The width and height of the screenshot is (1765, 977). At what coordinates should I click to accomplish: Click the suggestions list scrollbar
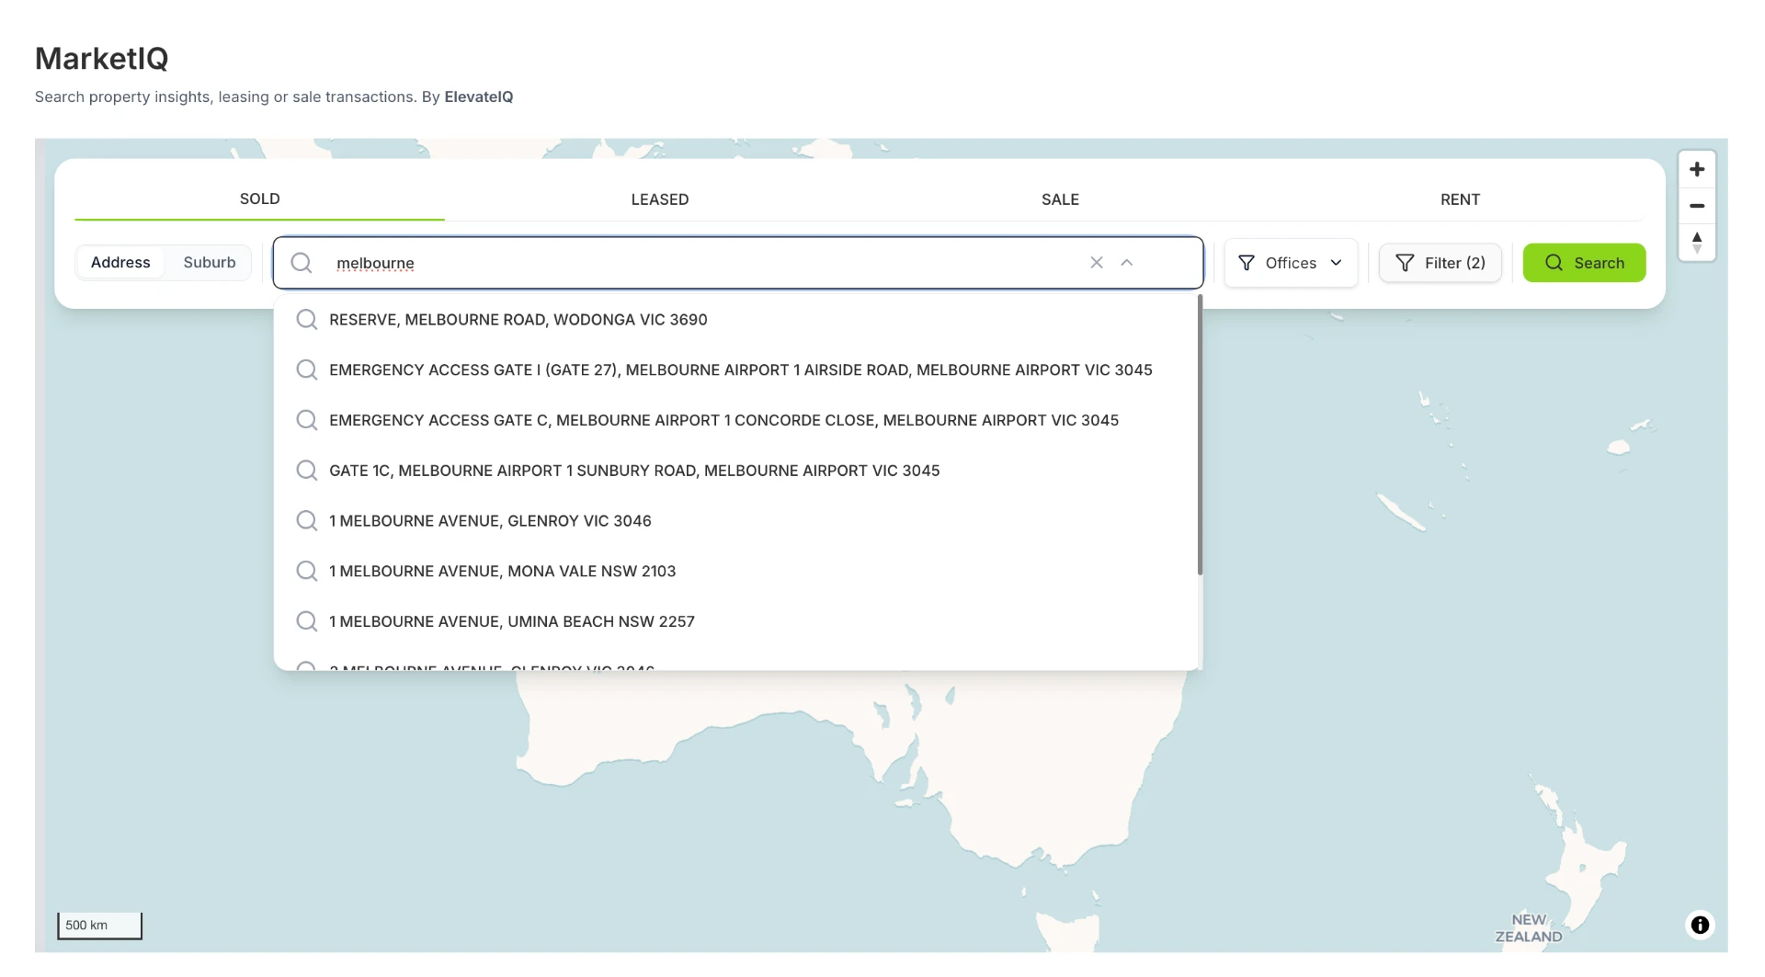(x=1200, y=435)
